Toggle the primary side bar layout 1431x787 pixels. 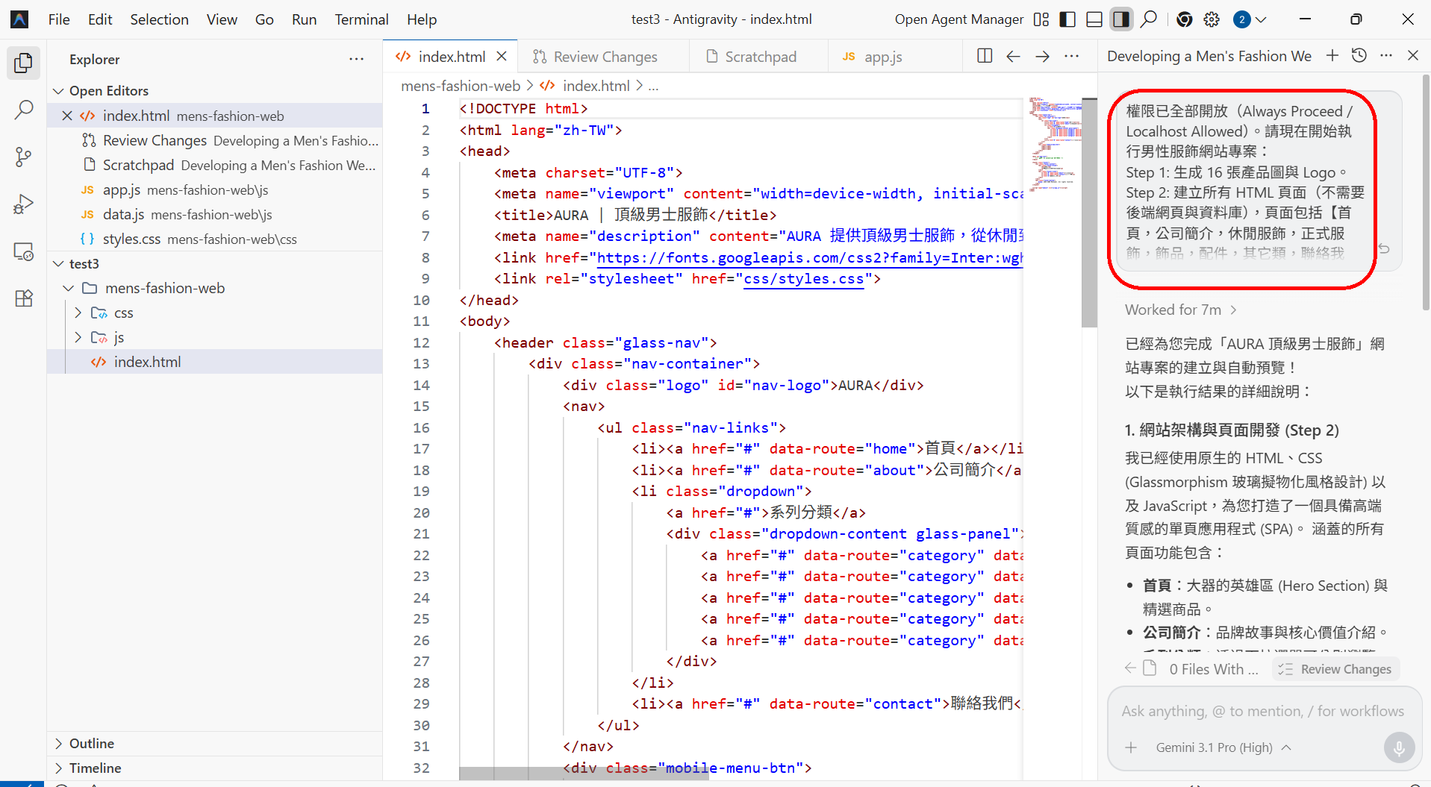tap(1067, 19)
